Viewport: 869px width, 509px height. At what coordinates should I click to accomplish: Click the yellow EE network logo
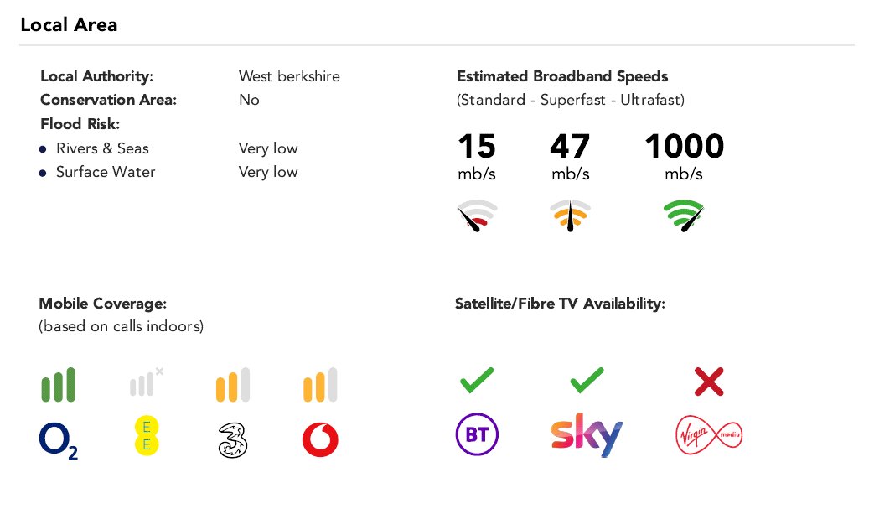tap(147, 436)
